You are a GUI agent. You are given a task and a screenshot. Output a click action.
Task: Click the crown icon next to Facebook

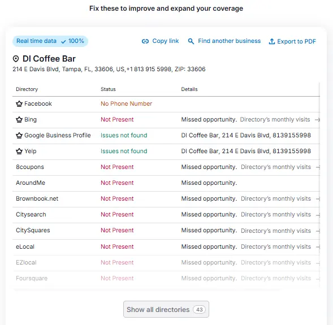pos(19,104)
